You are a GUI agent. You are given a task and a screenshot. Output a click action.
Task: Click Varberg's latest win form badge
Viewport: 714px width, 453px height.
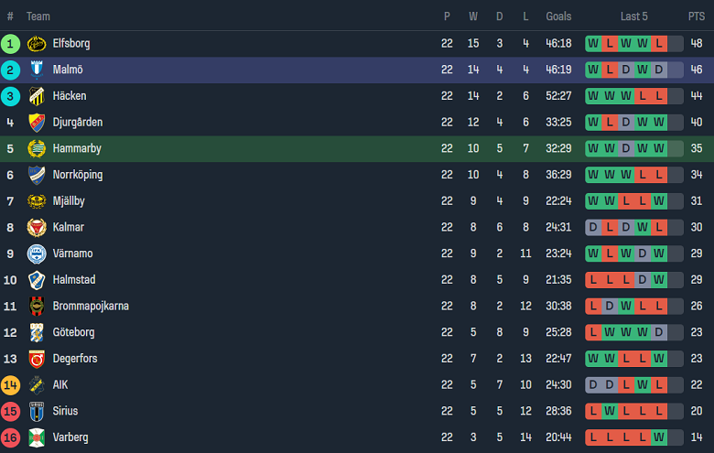[659, 437]
